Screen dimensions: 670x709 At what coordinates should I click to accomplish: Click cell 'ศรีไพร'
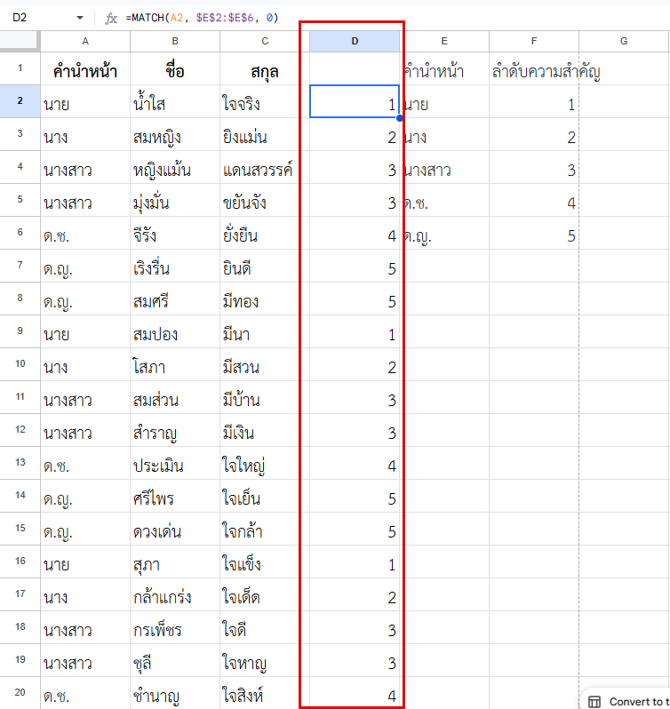pos(175,496)
